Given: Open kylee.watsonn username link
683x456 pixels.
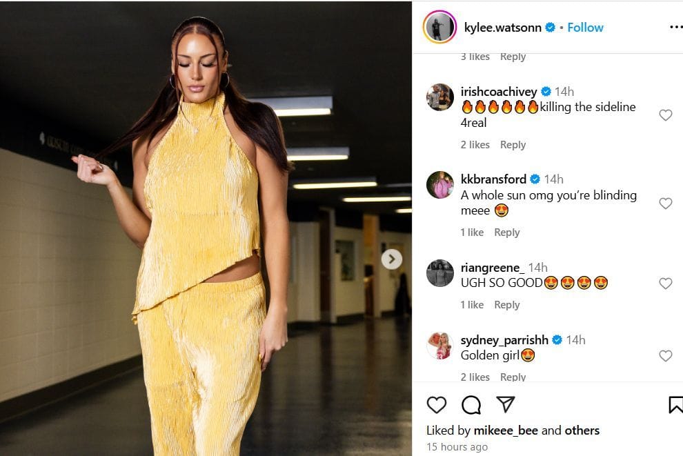Looking at the screenshot, I should pos(503,28).
